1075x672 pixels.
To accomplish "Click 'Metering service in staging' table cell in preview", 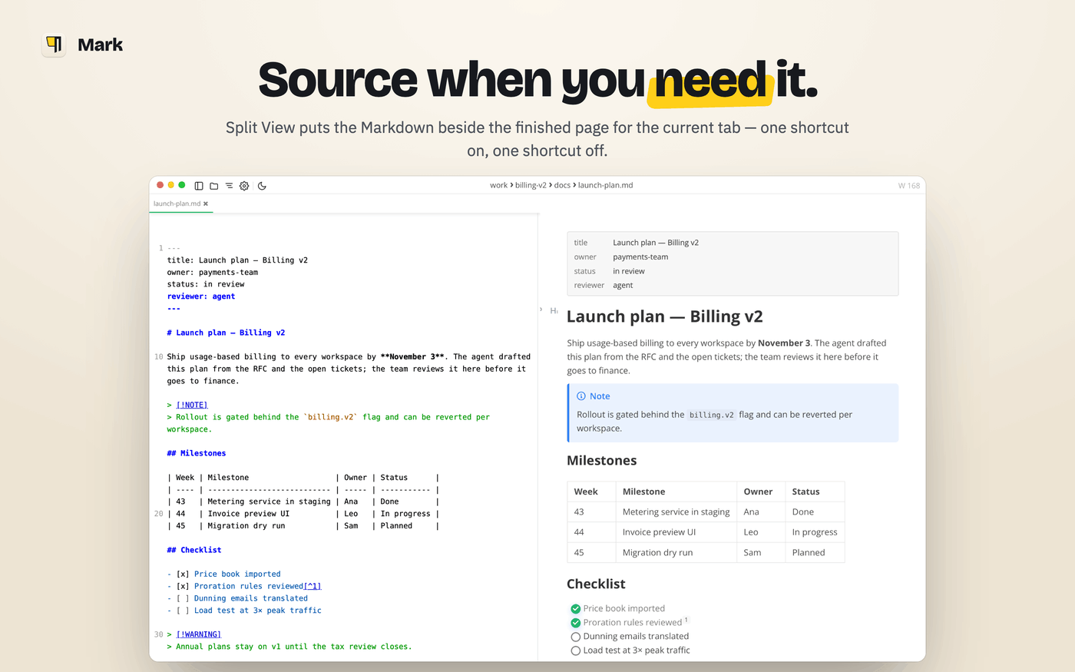I will 676,512.
